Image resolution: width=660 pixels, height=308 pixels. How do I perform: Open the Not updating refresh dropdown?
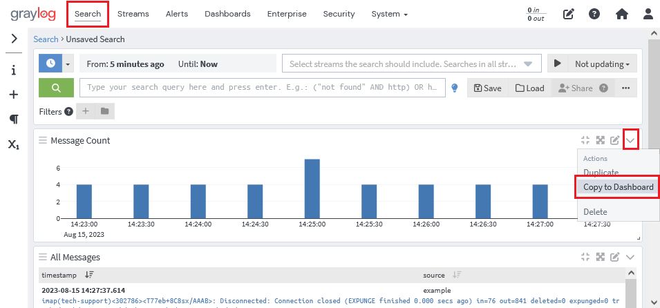pos(603,64)
